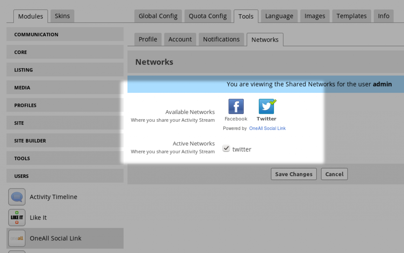This screenshot has width=404, height=253.
Task: Open the Like It module icon
Action: [x=17, y=218]
